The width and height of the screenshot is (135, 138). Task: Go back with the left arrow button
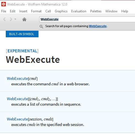4,19
